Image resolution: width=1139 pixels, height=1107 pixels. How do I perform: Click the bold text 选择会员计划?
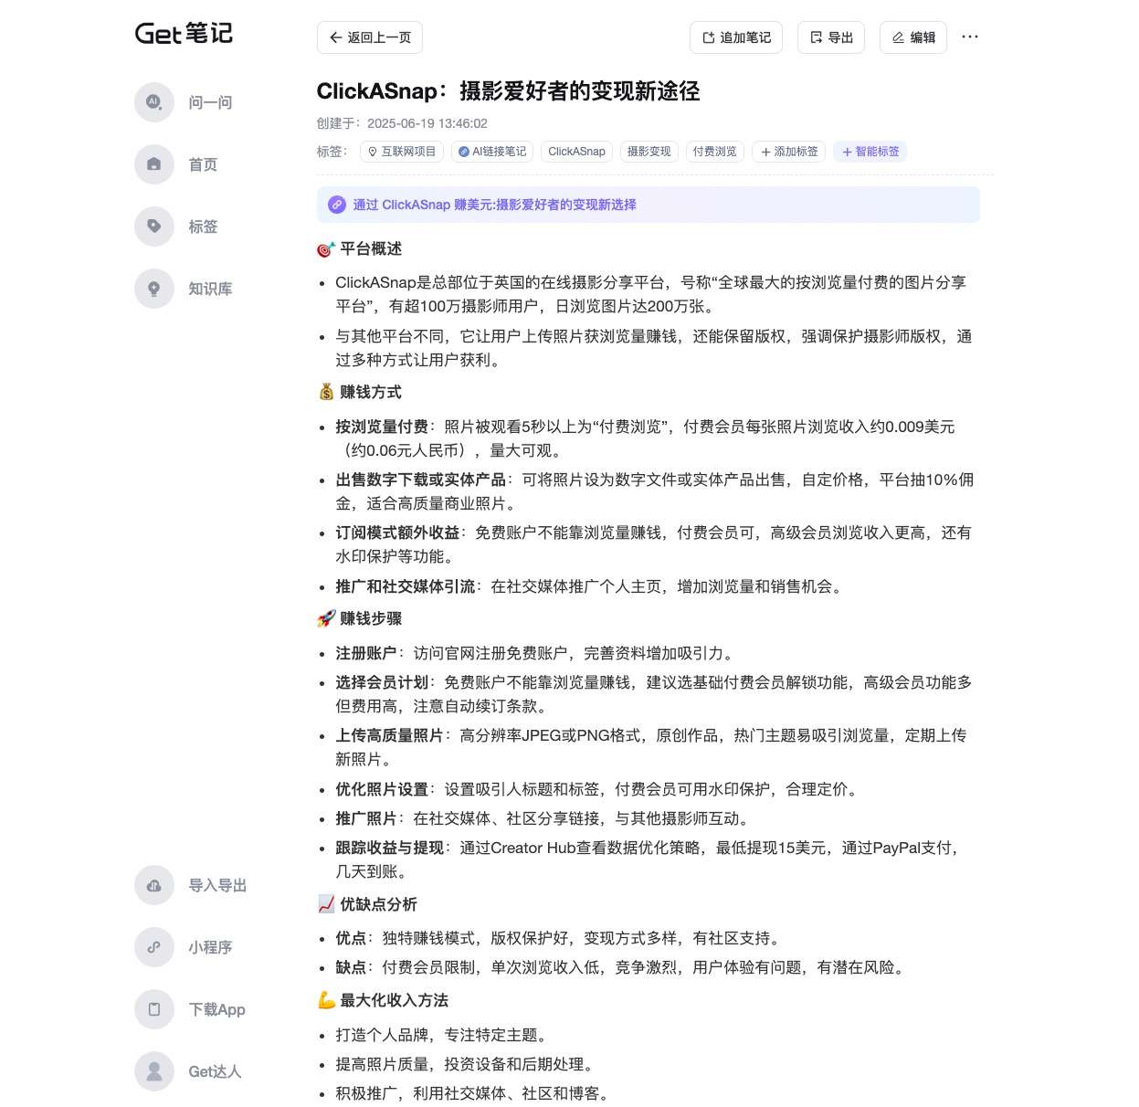382,682
